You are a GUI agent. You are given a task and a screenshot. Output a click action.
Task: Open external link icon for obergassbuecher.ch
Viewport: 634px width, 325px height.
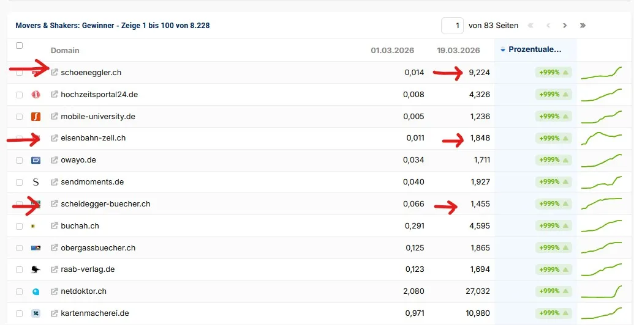[54, 247]
